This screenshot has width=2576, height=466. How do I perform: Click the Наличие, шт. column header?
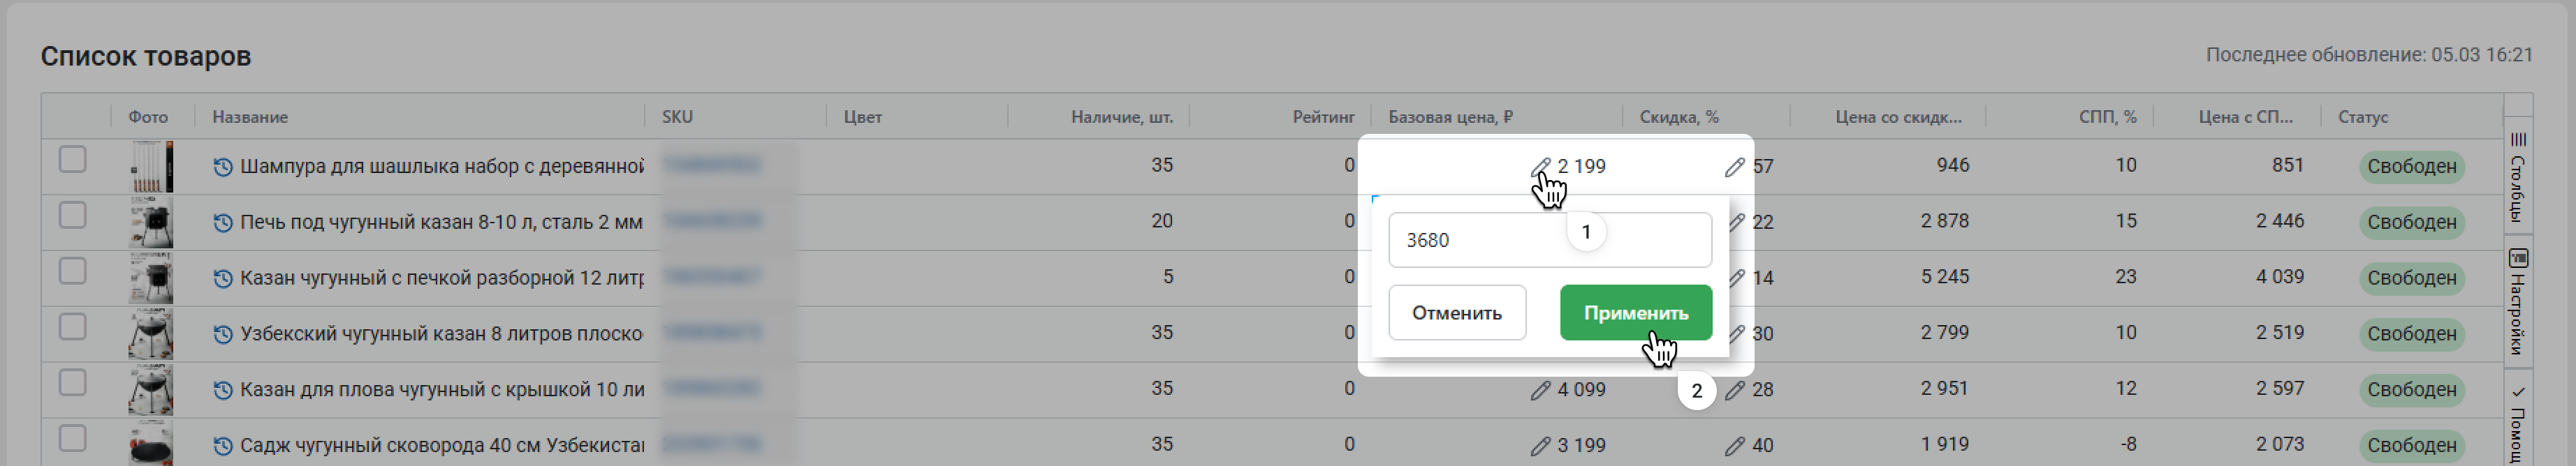[x=1121, y=116]
